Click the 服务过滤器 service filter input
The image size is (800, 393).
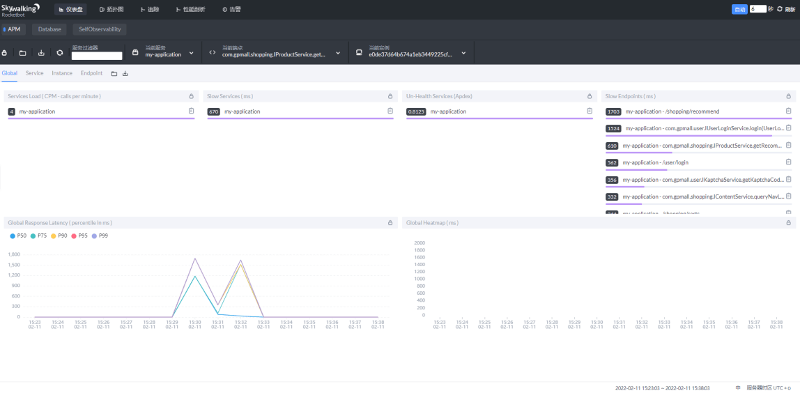tap(97, 56)
